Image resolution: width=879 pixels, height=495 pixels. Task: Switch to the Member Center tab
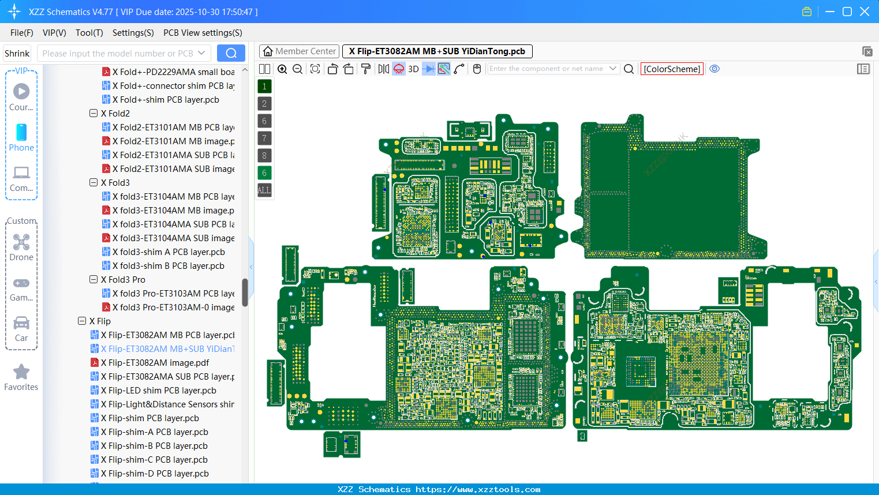tap(299, 51)
